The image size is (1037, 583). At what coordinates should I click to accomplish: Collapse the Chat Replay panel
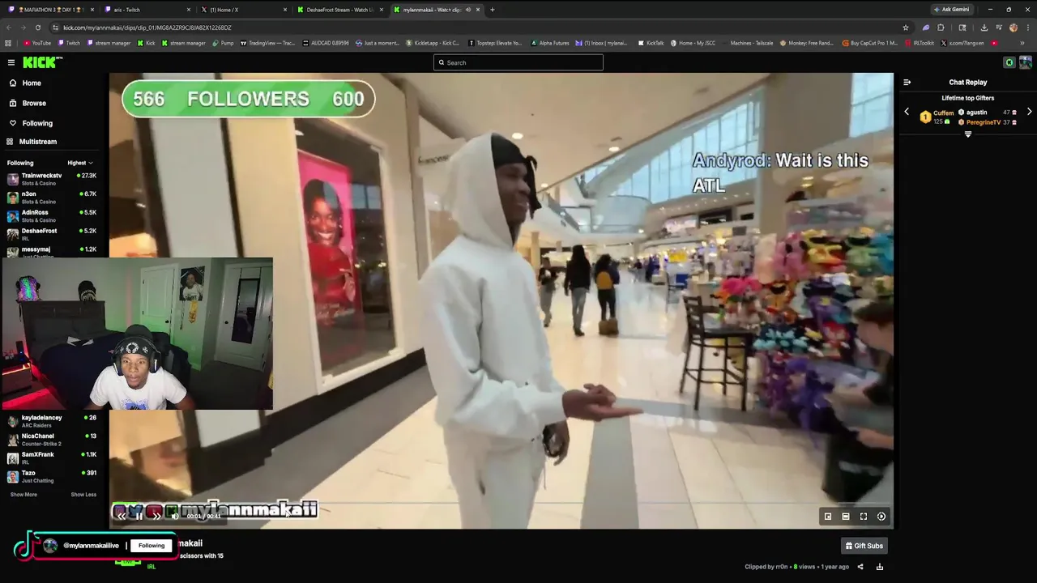pos(907,82)
